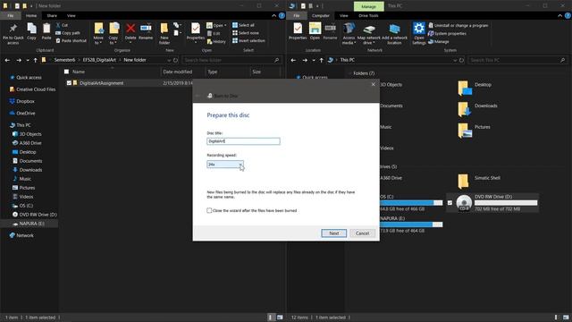This screenshot has width=572, height=322.
Task: Click Copy path in Clipboard group
Action: pos(68,33)
